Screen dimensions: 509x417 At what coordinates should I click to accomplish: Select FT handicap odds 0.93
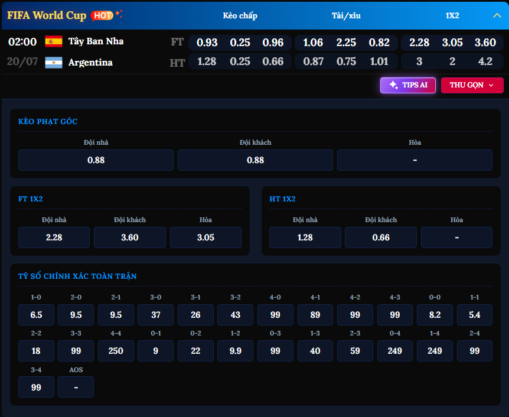(x=207, y=43)
